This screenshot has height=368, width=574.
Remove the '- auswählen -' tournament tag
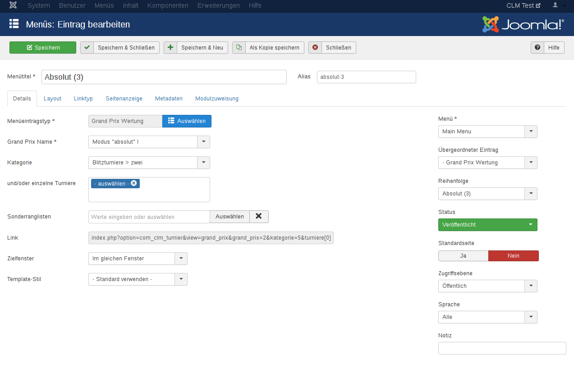[134, 183]
